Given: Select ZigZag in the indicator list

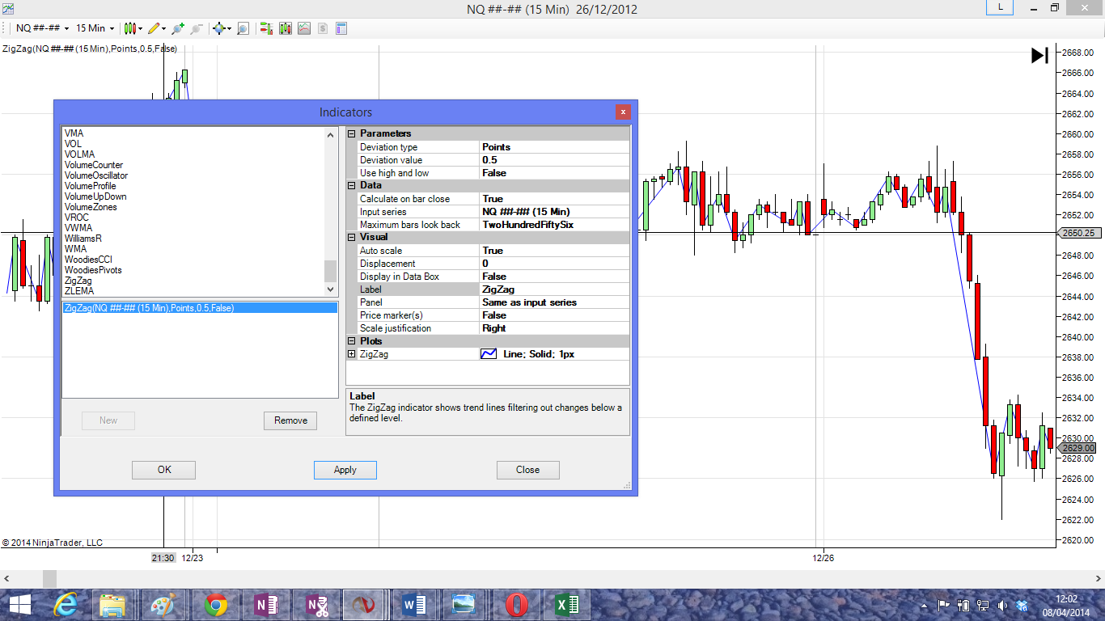Looking at the screenshot, I should 78,281.
